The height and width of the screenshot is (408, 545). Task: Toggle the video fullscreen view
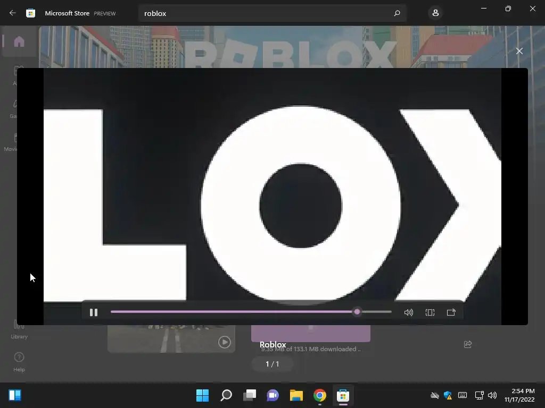430,312
